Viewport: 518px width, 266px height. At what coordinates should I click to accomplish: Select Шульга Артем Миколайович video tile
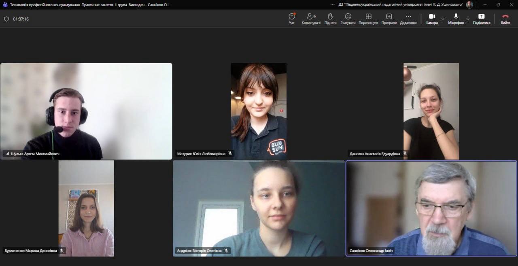(86, 111)
